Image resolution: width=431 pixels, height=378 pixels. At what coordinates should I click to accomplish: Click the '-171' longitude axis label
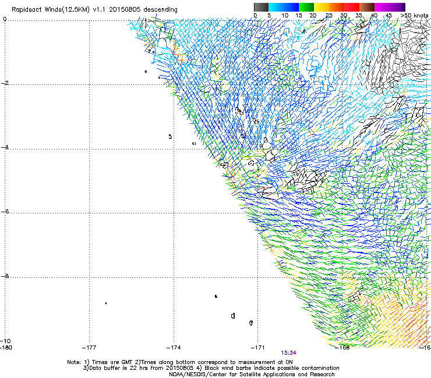tap(257, 348)
